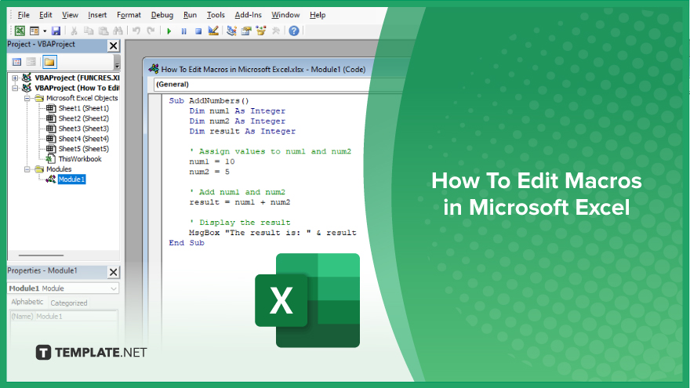Screen dimensions: 690x388
Task: Open Properties Window toolbar icon
Action: (x=246, y=31)
